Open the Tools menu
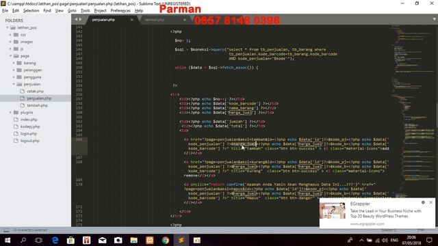 pos(85,11)
